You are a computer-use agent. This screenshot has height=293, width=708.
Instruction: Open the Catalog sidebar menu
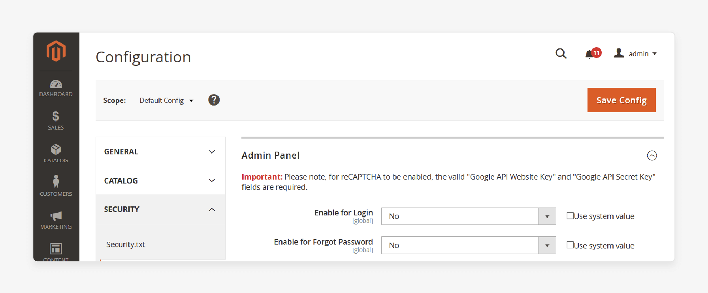[x=56, y=154]
